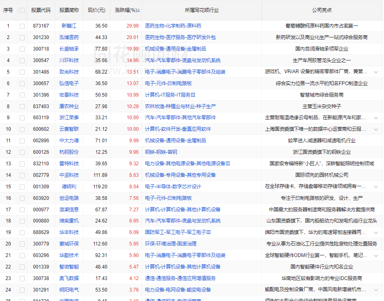Open stock link 弘信电子
The width and height of the screenshot is (384, 301).
[x=69, y=83]
